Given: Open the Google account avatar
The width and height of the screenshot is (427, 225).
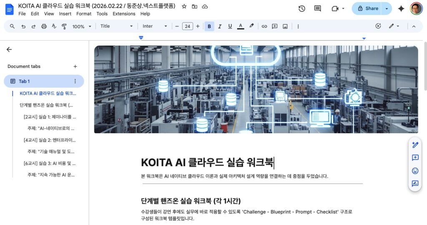Looking at the screenshot, I should 416,8.
